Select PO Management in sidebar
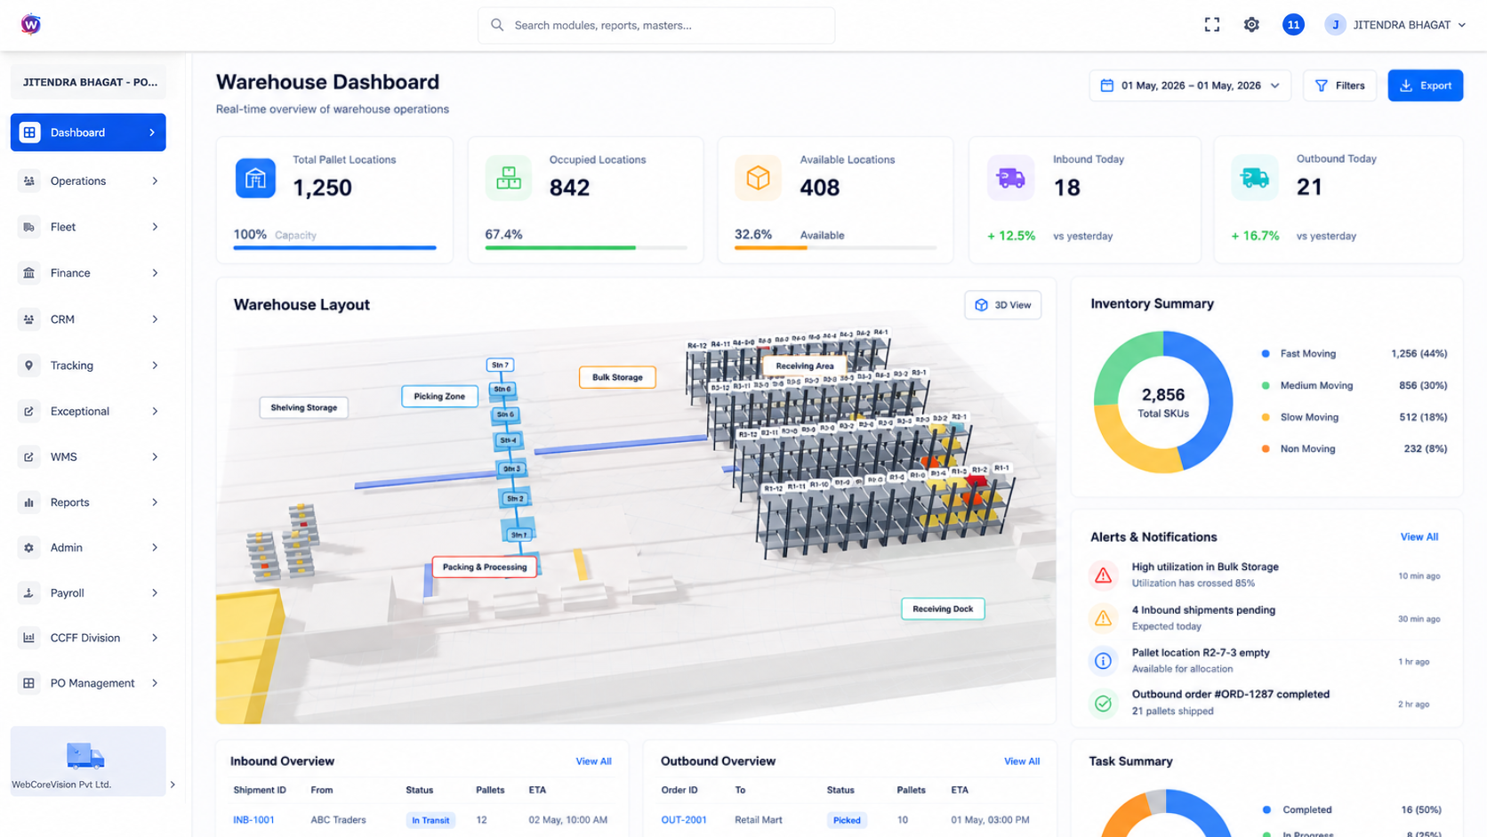The image size is (1487, 837). (88, 683)
